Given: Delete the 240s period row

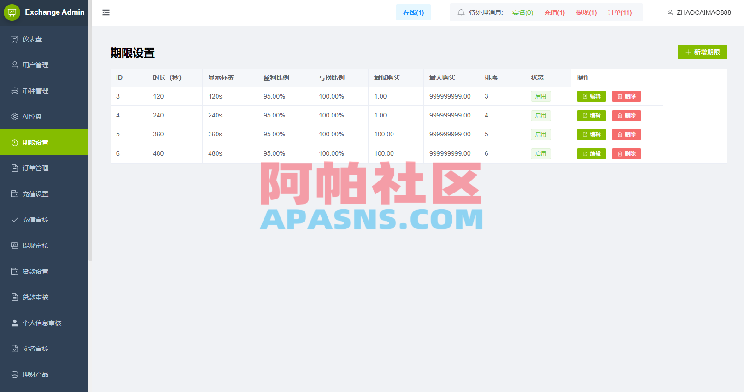Looking at the screenshot, I should [x=626, y=116].
